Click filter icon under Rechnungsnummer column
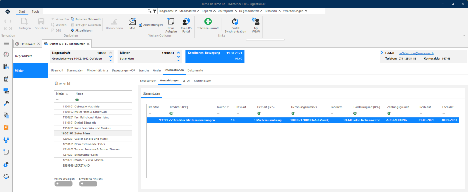 [x=293, y=113]
